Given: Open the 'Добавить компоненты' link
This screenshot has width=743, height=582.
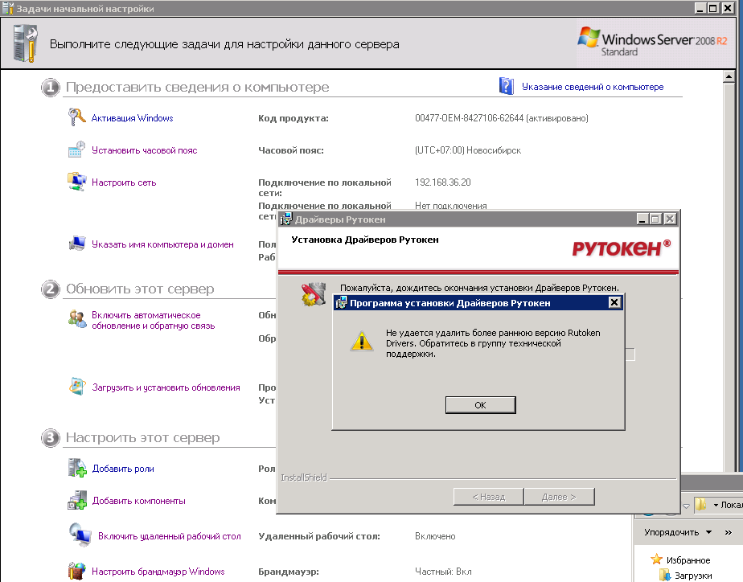Looking at the screenshot, I should tap(138, 501).
